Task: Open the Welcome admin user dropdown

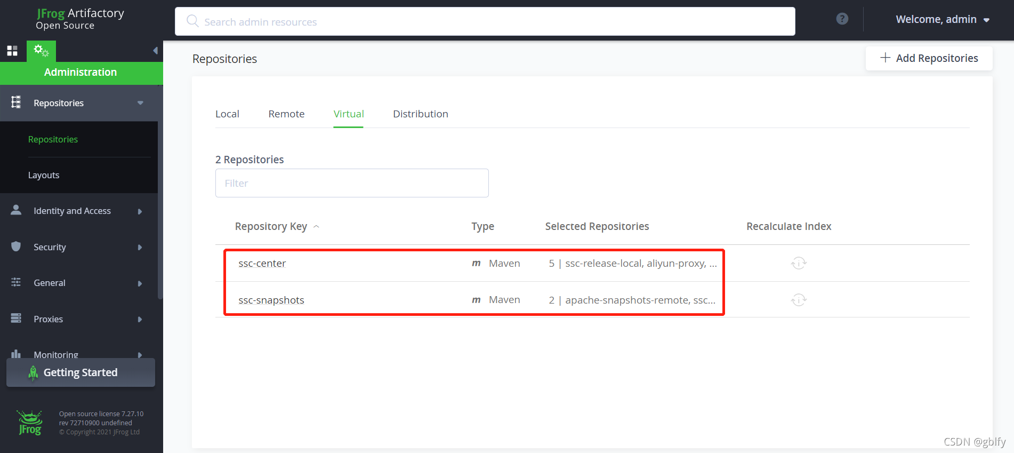Action: point(943,19)
